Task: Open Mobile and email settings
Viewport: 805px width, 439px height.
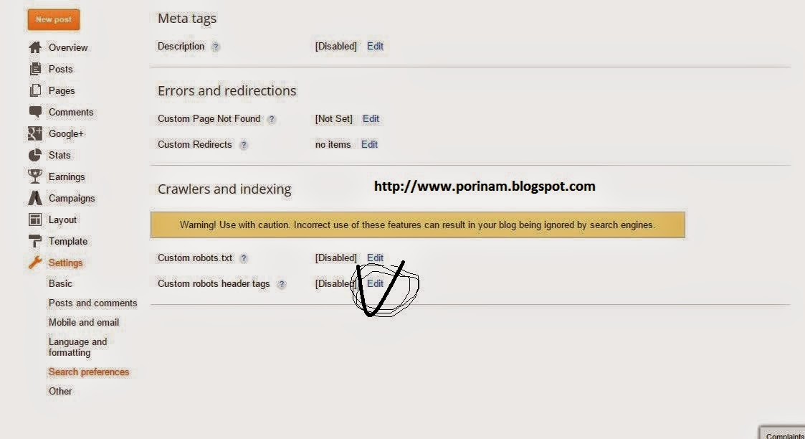Action: [x=84, y=323]
